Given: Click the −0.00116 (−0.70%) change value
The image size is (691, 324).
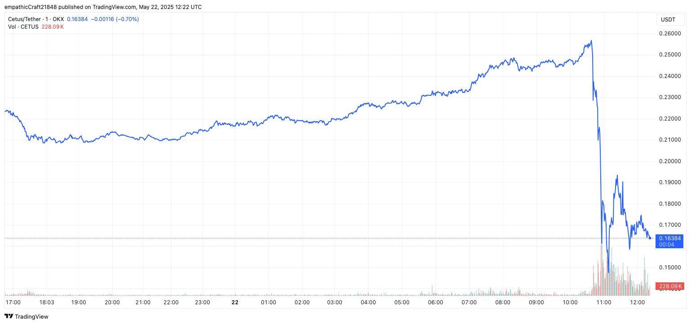Looking at the screenshot, I should tap(115, 19).
